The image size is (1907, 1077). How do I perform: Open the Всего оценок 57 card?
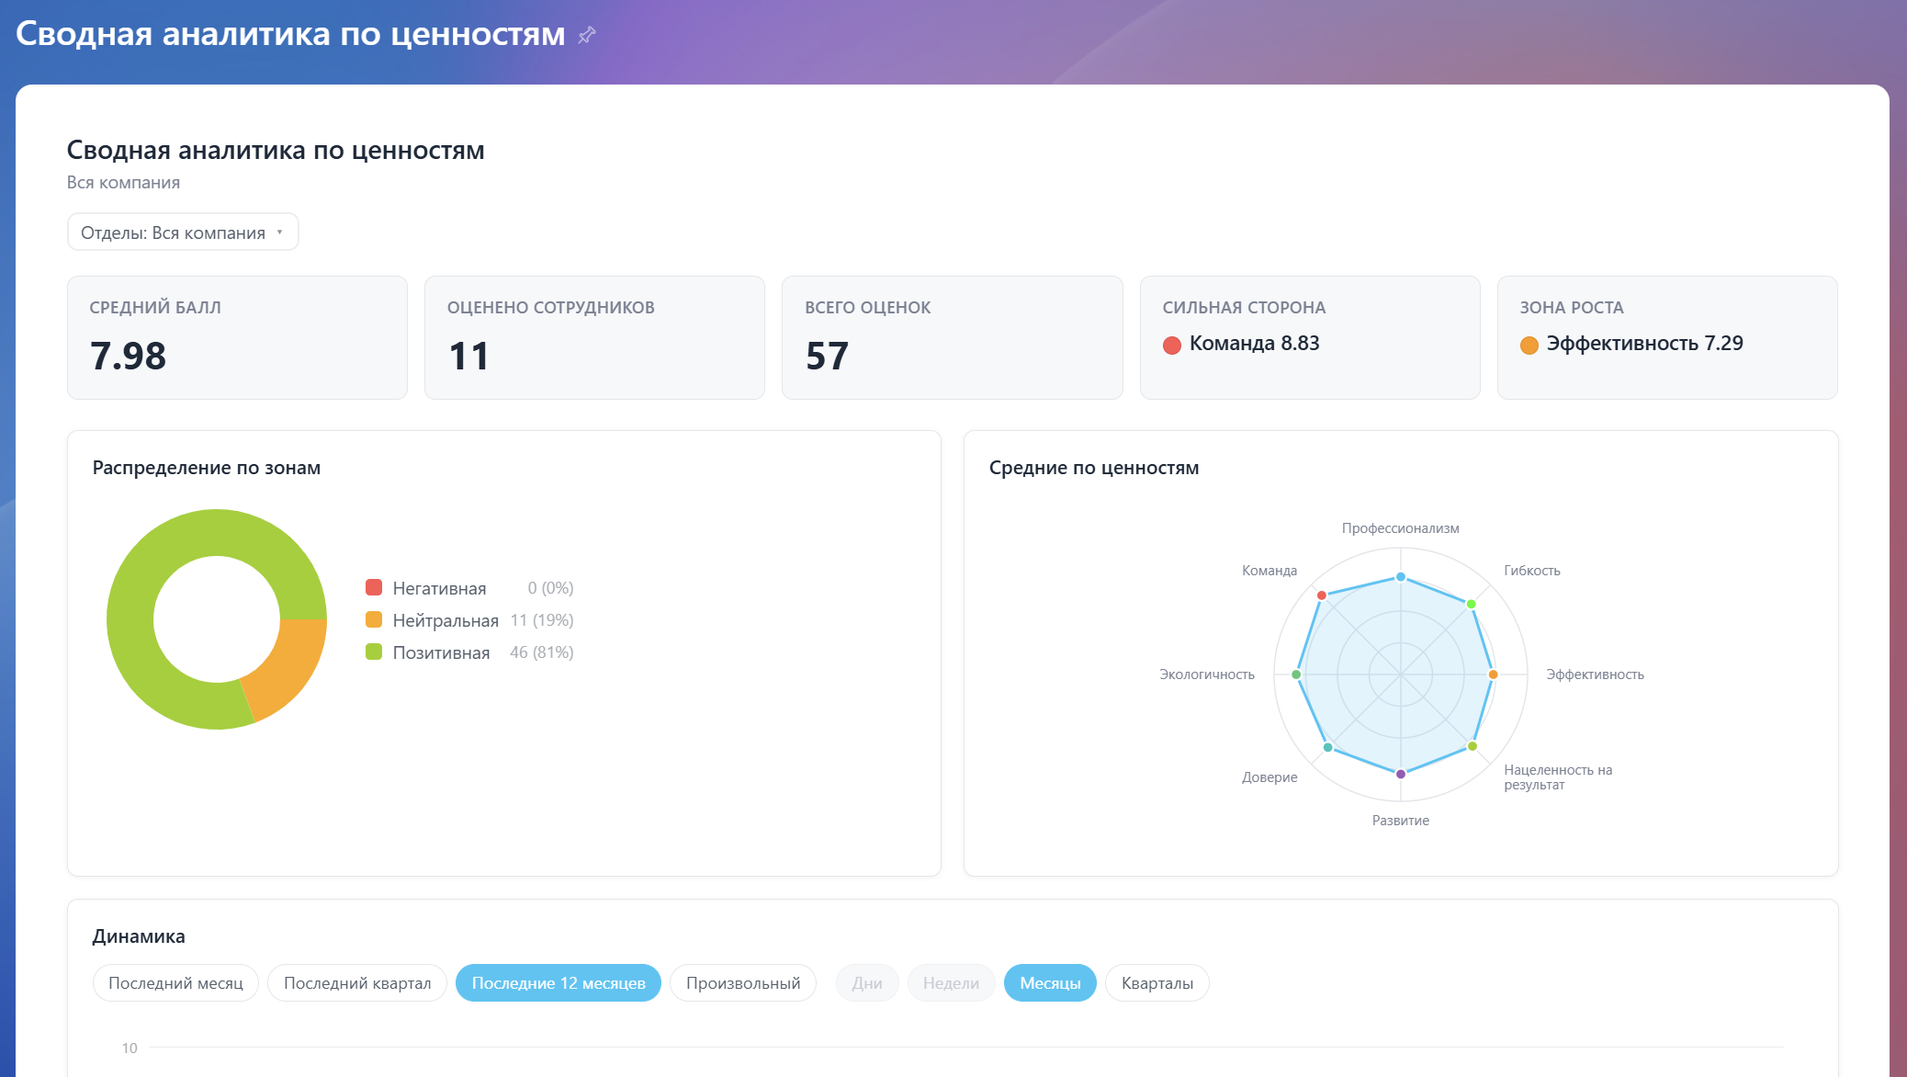952,337
